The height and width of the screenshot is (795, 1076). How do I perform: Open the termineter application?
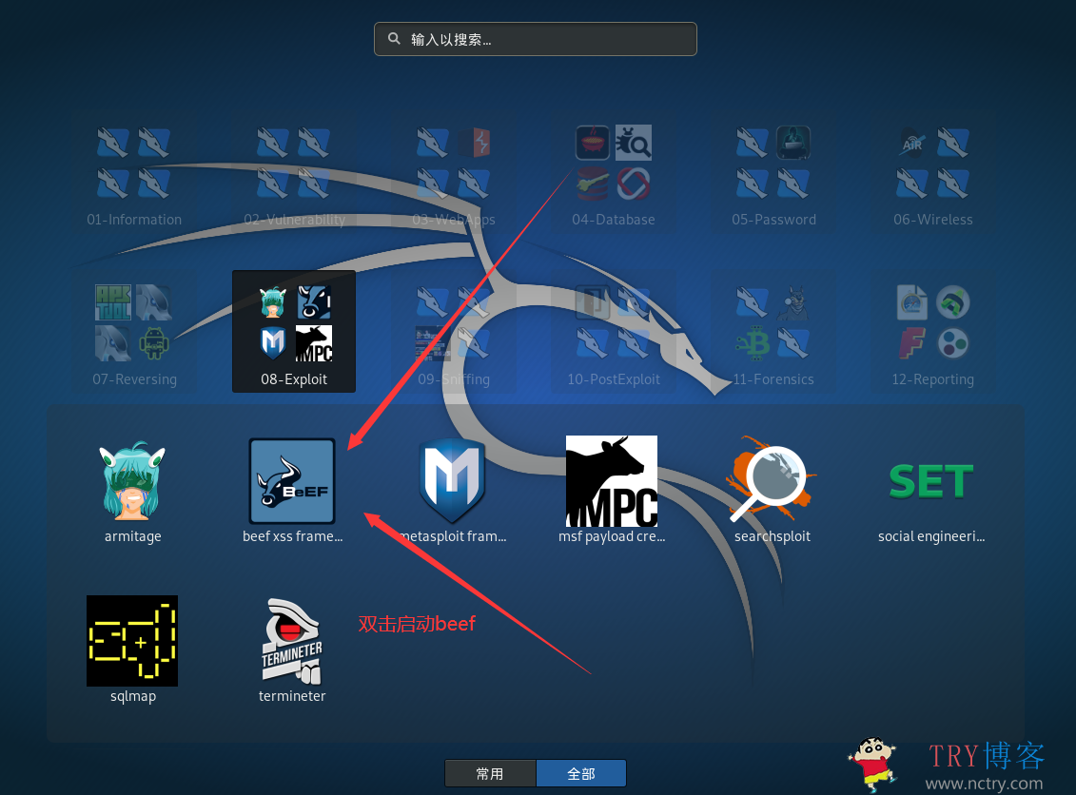[x=292, y=641]
